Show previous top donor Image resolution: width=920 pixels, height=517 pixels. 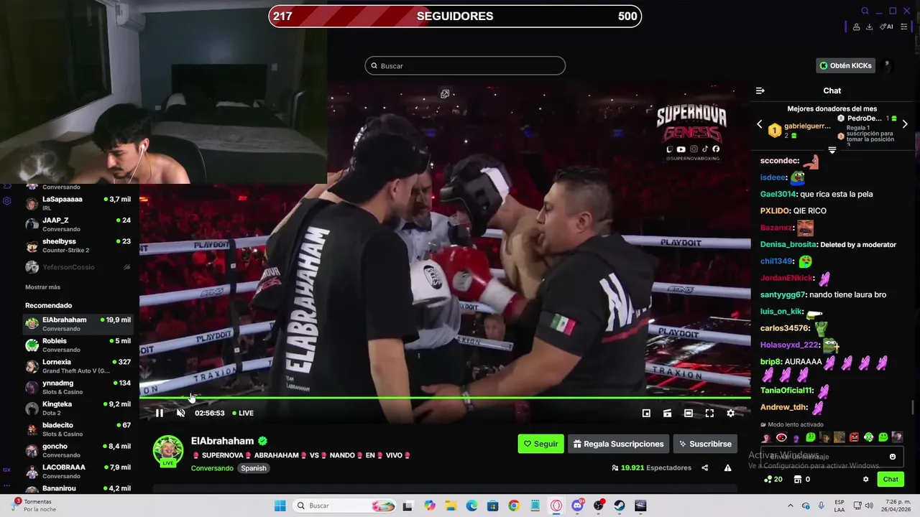pos(760,124)
